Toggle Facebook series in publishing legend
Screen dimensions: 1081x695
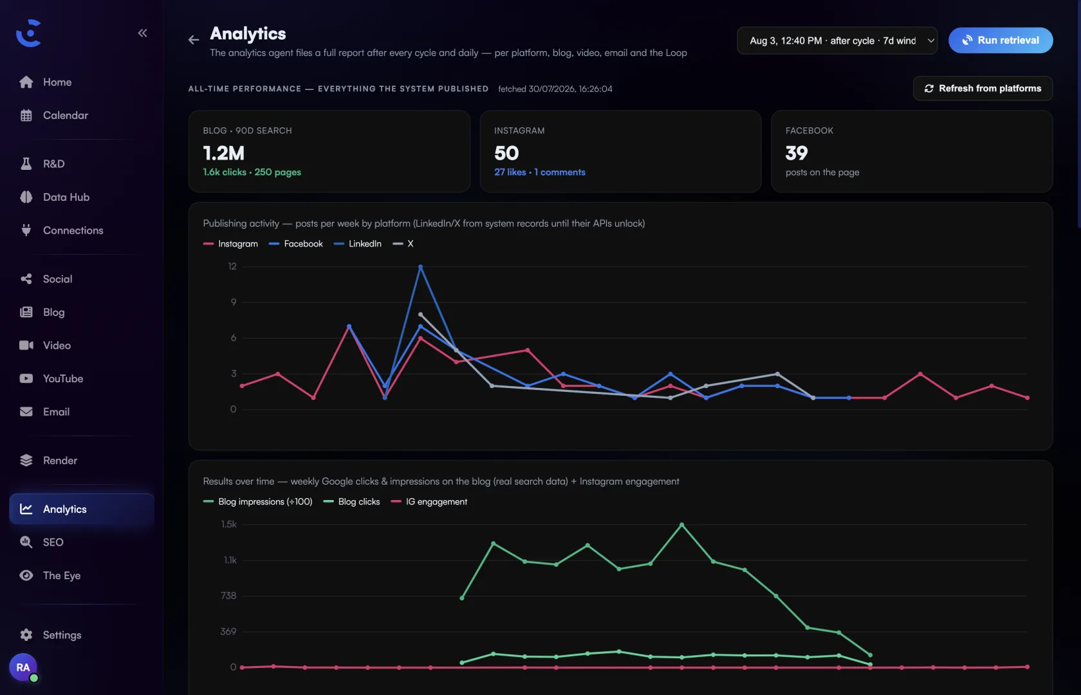tap(296, 244)
